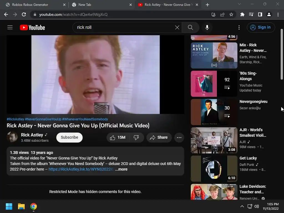Go forward in browser history
284x213 pixels.
[x=15, y=14]
